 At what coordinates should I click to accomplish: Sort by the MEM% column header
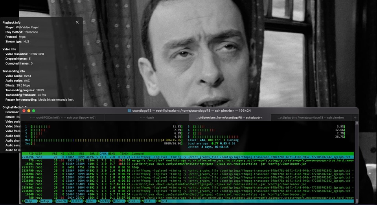point(112,153)
